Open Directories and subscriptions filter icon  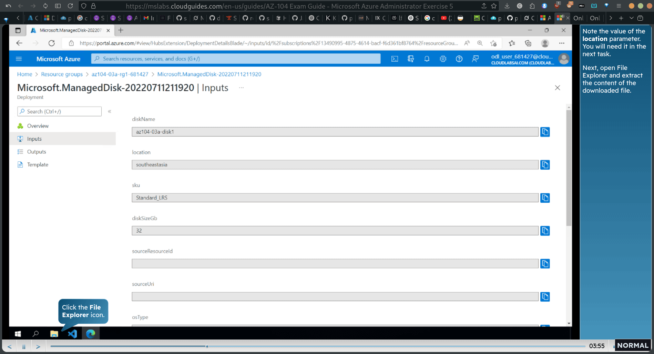[411, 59]
